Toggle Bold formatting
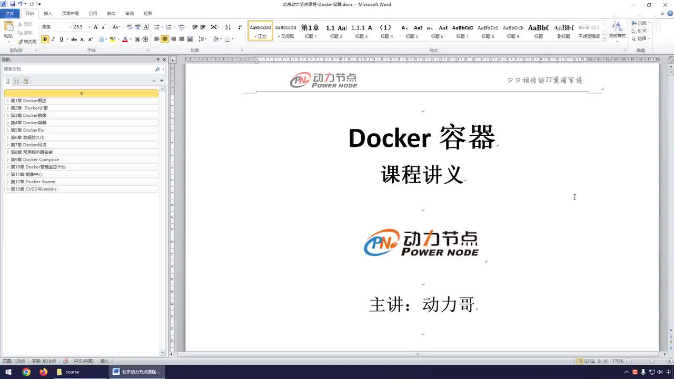Viewport: 674px width, 379px height. point(45,39)
